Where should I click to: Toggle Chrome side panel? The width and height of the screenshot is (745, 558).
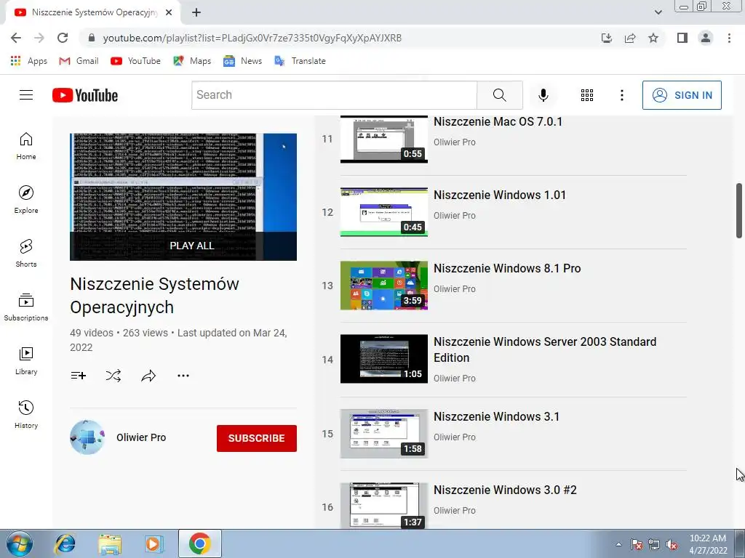[x=682, y=38]
